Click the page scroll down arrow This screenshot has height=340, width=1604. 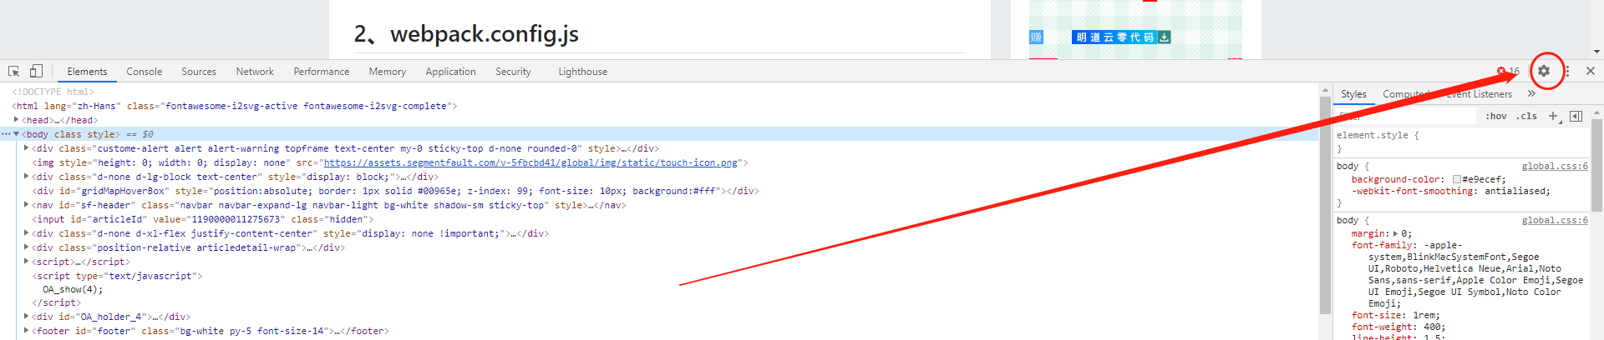point(1597,52)
